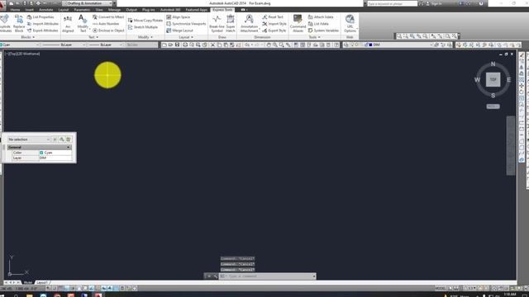Open List Properties in Blocks panel
The width and height of the screenshot is (529, 297).
point(41,16)
